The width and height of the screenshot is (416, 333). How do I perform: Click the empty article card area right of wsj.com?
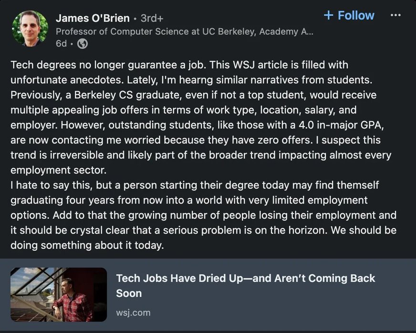tap(286, 313)
